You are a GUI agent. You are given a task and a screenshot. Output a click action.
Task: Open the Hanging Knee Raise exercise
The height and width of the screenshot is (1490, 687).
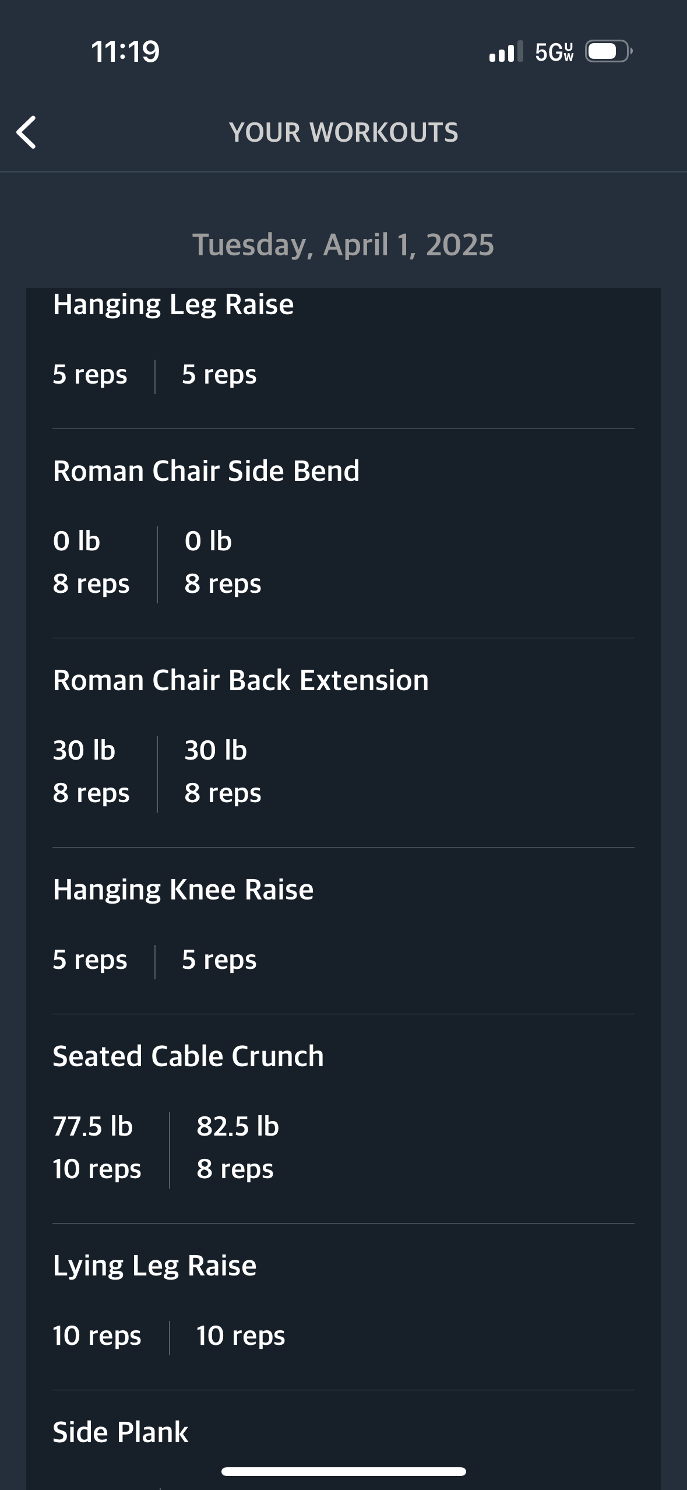[x=183, y=890]
